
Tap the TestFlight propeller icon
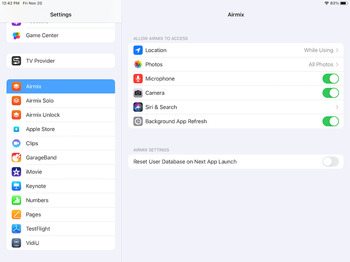pos(16,229)
